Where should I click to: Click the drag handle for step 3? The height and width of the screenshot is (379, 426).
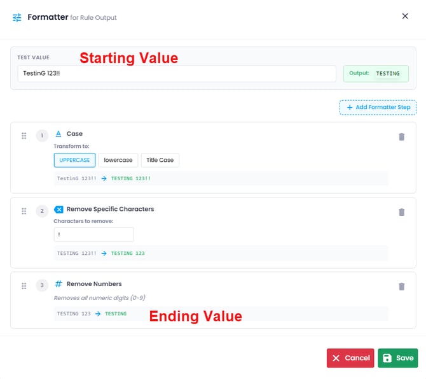click(24, 286)
